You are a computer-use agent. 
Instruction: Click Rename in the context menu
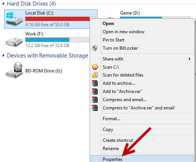pos(111,149)
